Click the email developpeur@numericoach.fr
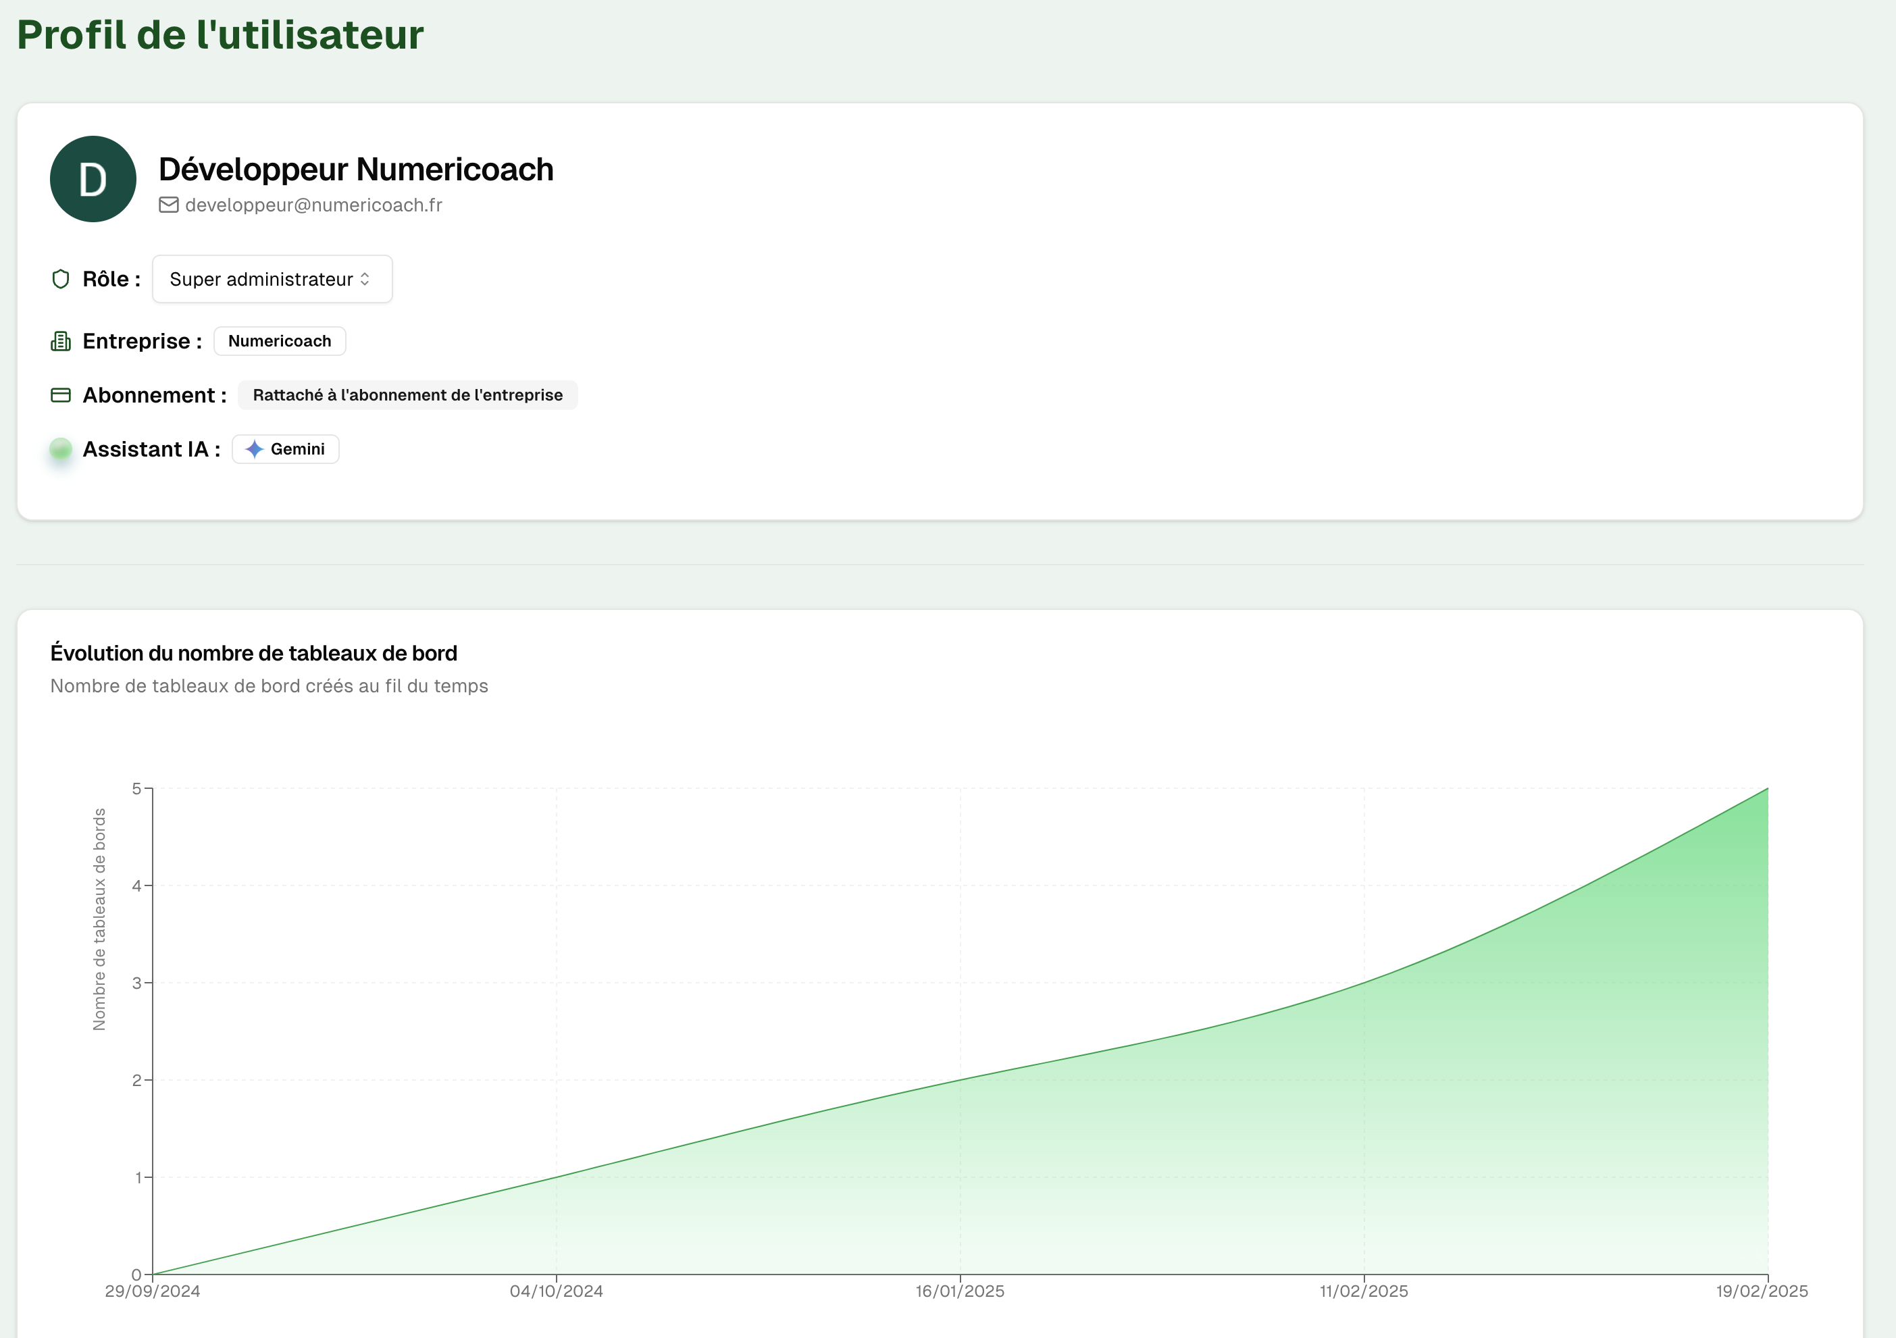Image resolution: width=1896 pixels, height=1338 pixels. pos(314,205)
